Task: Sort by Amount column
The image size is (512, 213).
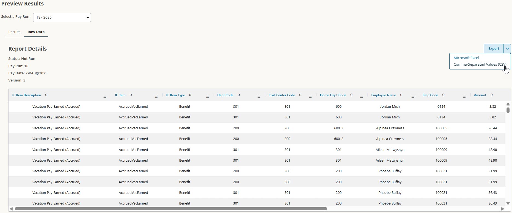Action: pyautogui.click(x=491, y=95)
